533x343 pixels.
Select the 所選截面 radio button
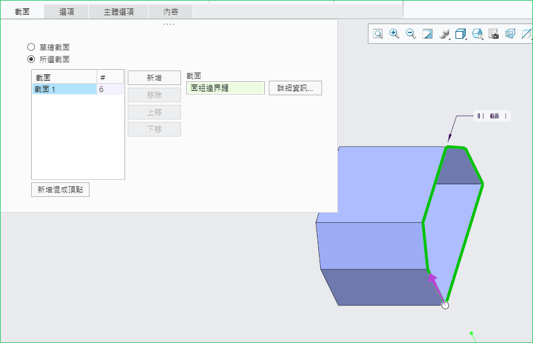(x=31, y=59)
